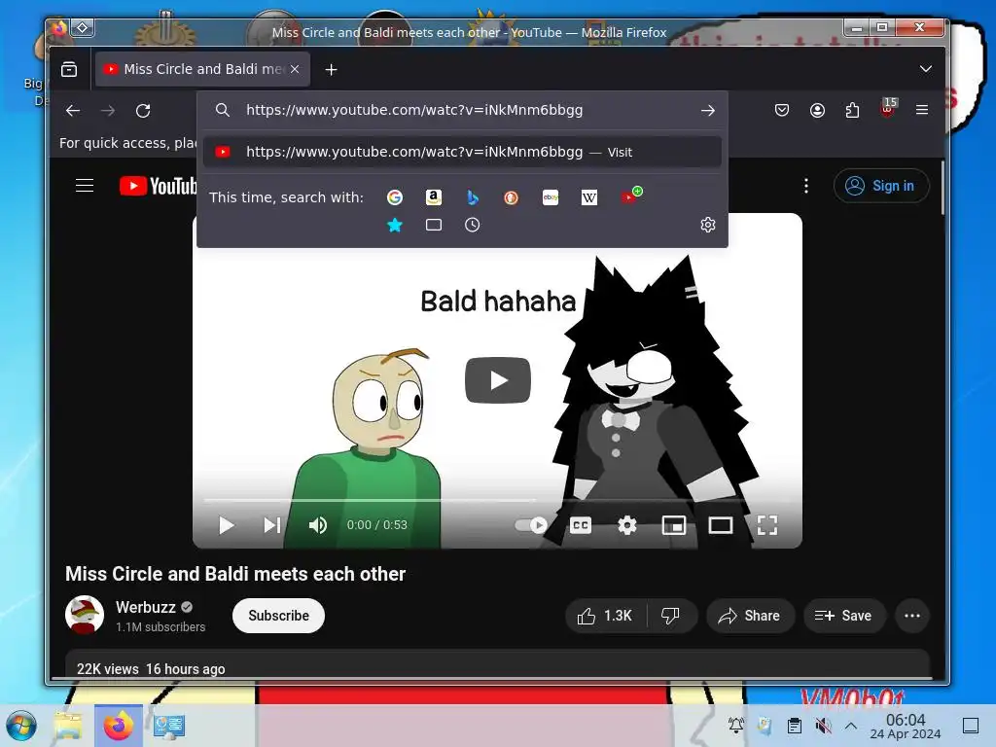Close the Miss Circle and Baldi tab

[x=295, y=69]
